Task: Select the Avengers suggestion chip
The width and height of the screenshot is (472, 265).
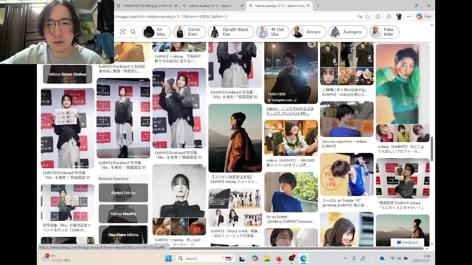Action: [348, 32]
